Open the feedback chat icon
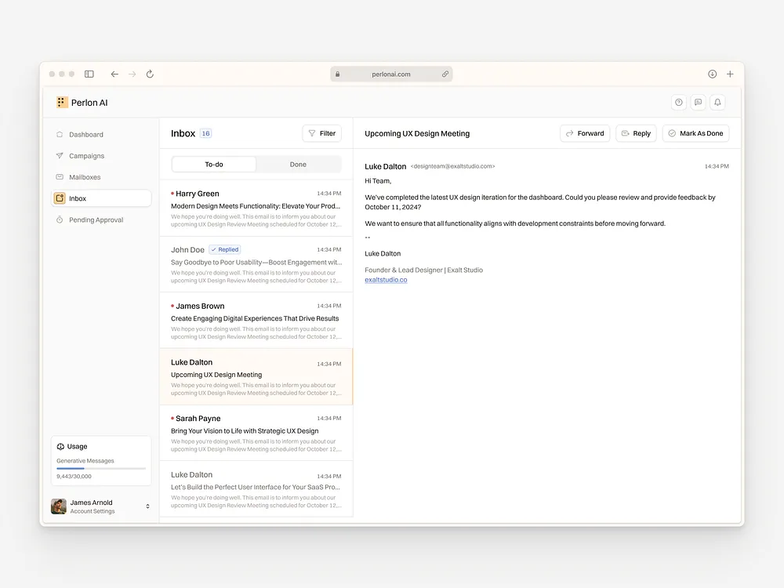This screenshot has height=588, width=784. click(698, 102)
